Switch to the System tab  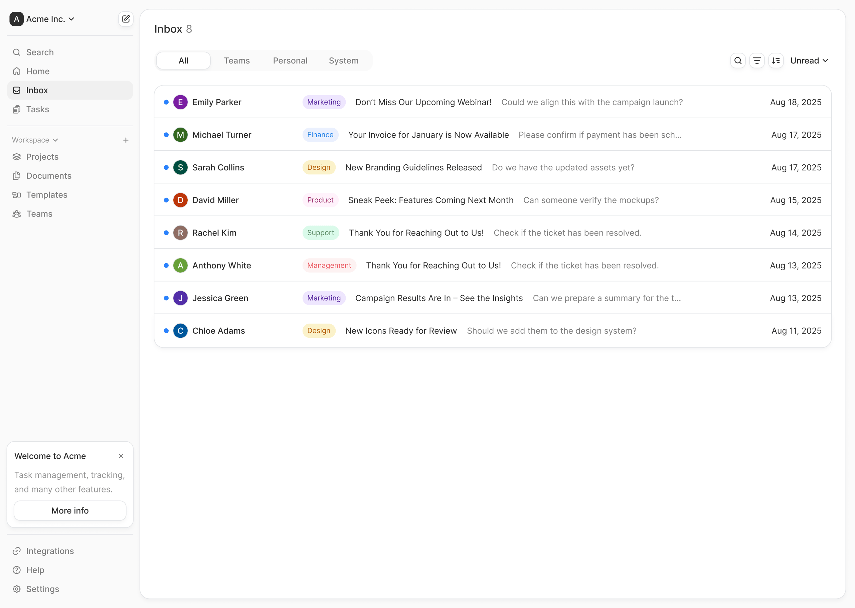click(x=343, y=61)
